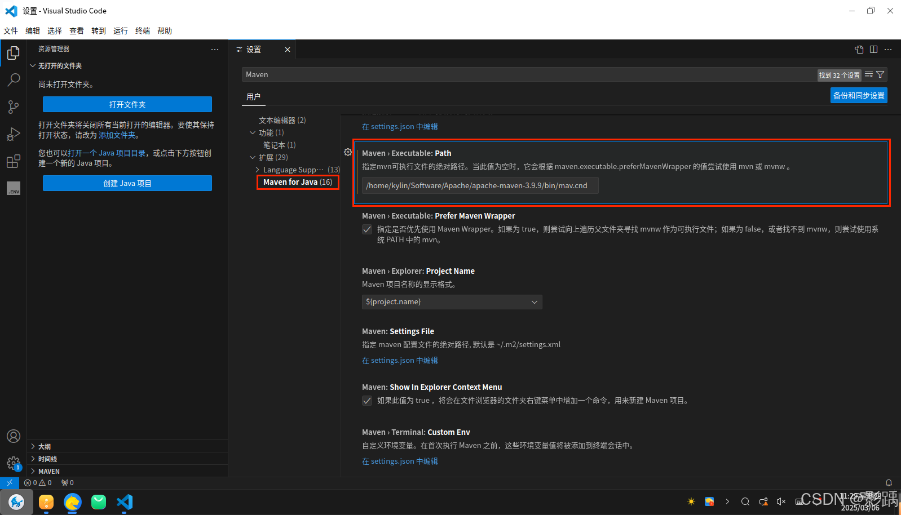
Task: Open the Explorer view in activity bar
Action: click(x=14, y=53)
